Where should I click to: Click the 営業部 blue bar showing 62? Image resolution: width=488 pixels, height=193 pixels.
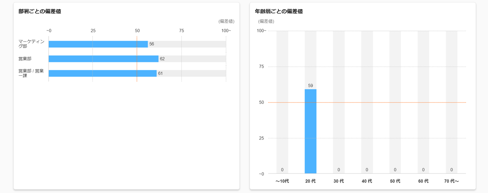(104, 59)
